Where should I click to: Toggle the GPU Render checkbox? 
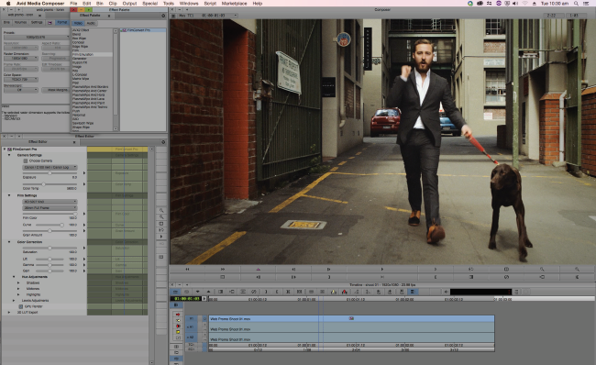(x=21, y=306)
